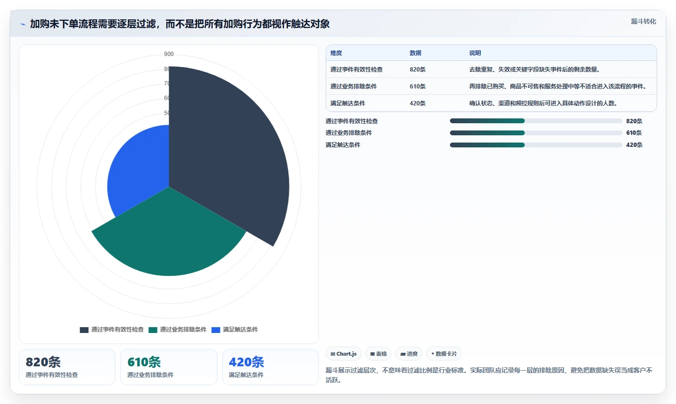This screenshot has height=404, width=676.
Task: Click the 说明 column header
Action: [x=475, y=53]
